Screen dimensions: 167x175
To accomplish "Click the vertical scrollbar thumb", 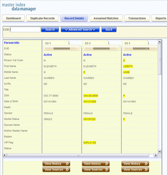I will (x=160, y=59).
